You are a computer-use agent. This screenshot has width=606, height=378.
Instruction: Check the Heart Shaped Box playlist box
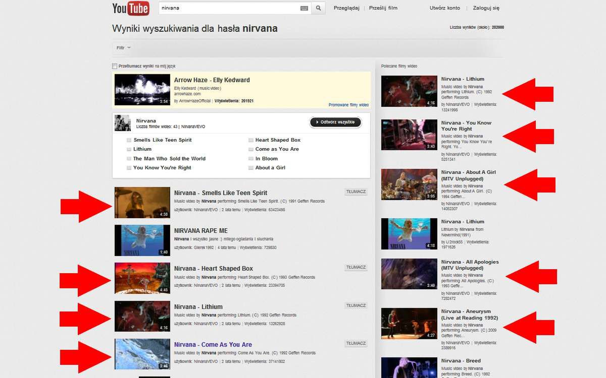[x=251, y=140]
